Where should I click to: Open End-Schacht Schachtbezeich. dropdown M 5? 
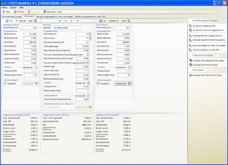131,28
